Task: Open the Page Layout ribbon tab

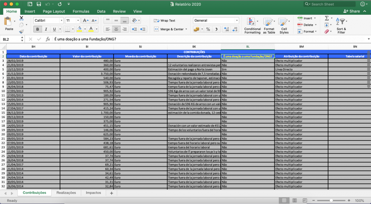Action: coord(54,11)
